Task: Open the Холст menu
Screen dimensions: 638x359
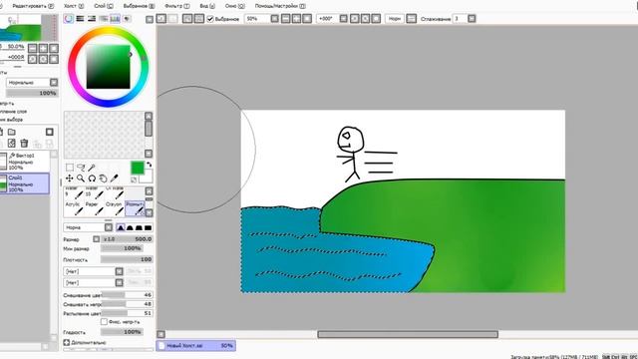Action: [74, 6]
